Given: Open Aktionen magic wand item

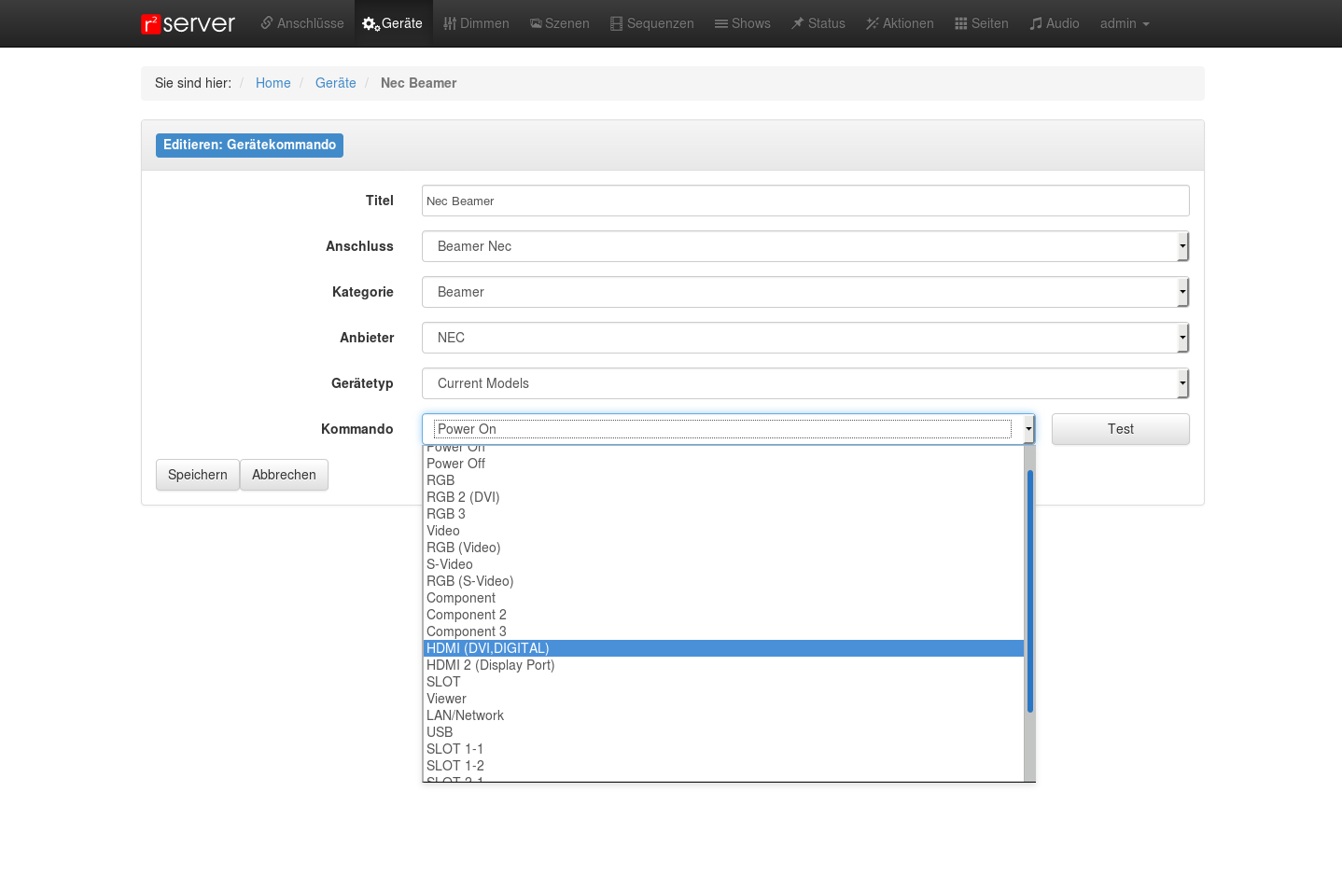Looking at the screenshot, I should tap(900, 23).
